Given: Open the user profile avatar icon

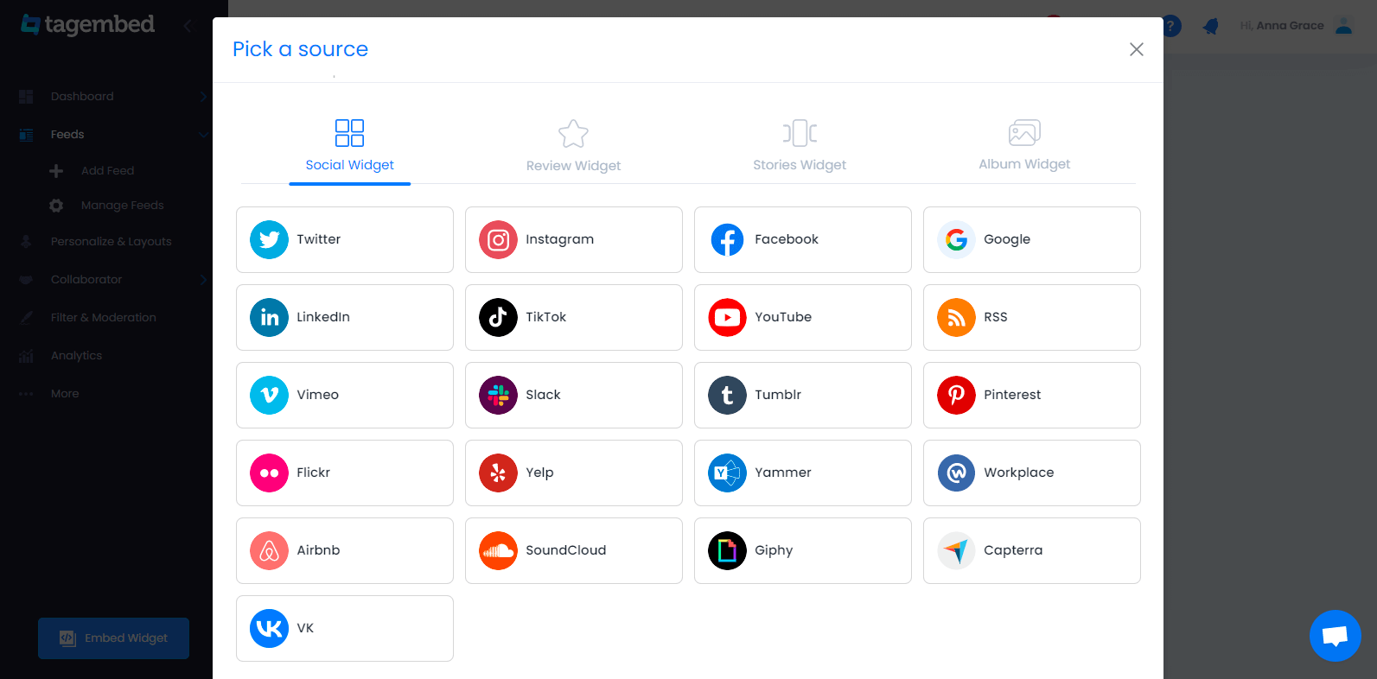Looking at the screenshot, I should coord(1343,26).
